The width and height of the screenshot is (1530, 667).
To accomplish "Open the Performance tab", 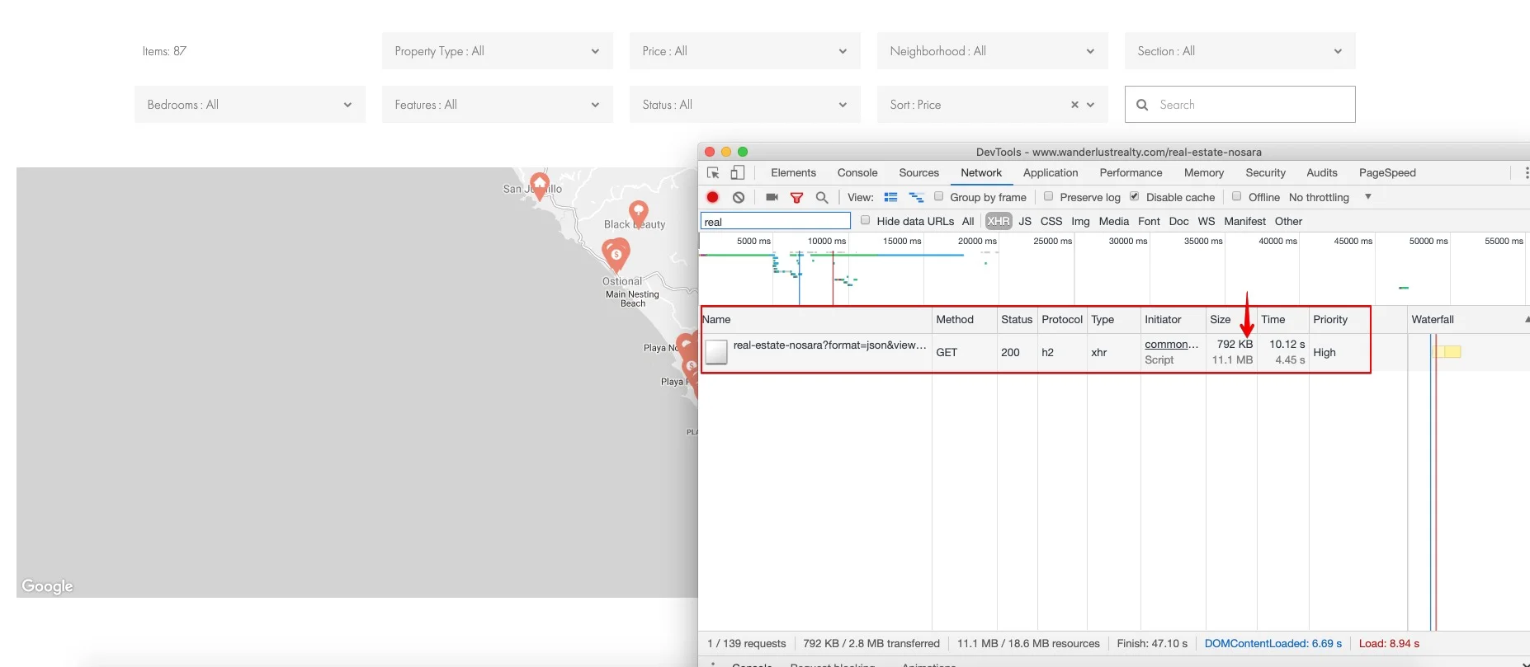I will coord(1131,172).
